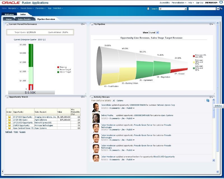The height and width of the screenshot is (179, 224).
Task: Open the Search category All dropdown
Action: (x=173, y=9)
